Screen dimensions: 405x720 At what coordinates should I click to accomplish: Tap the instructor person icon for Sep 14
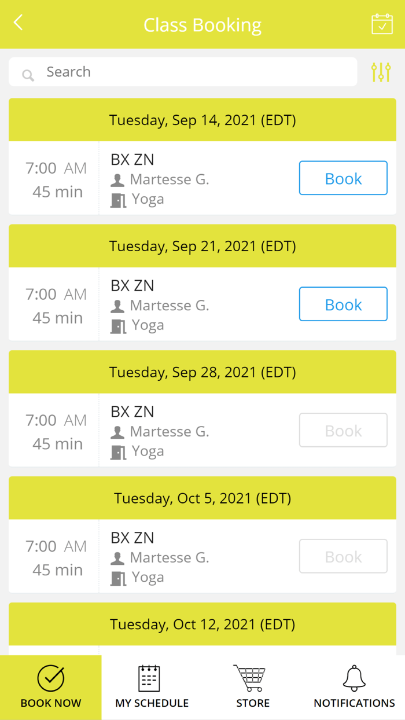coord(117,181)
